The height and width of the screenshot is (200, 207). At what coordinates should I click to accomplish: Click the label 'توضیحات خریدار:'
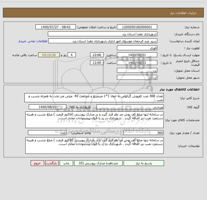(188, 146)
